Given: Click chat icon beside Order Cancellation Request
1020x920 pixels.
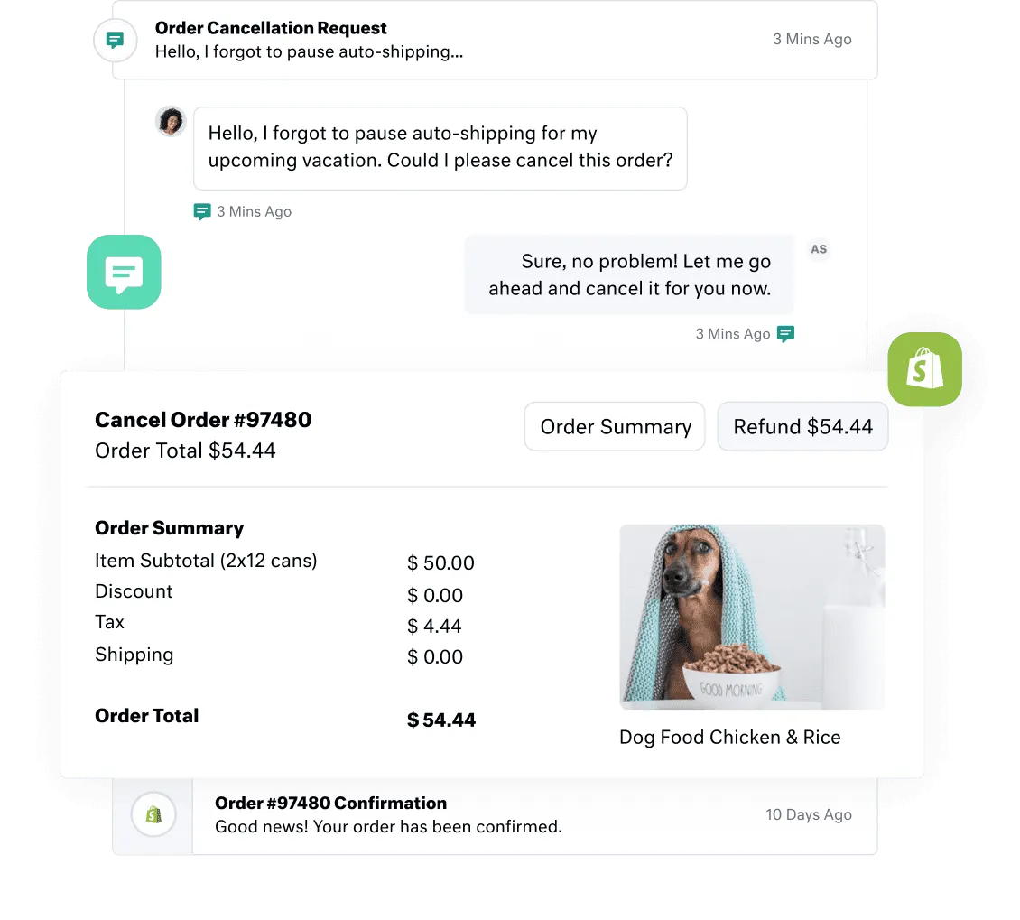Looking at the screenshot, I should click(x=116, y=41).
